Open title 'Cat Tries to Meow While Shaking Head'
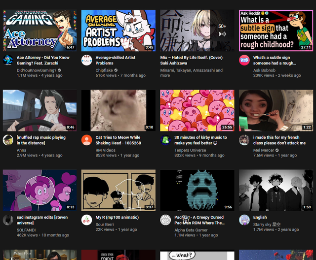Screen dimensions: 316x260 (x=118, y=140)
